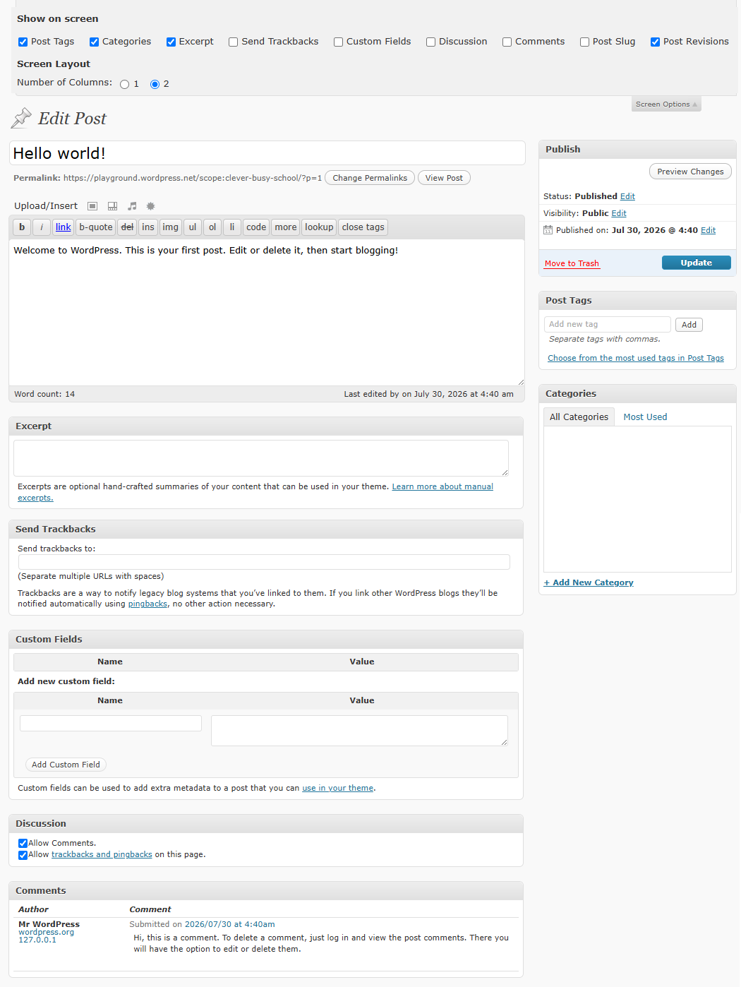This screenshot has height=987, width=741.
Task: Click the Change Permalinks button
Action: pyautogui.click(x=370, y=178)
